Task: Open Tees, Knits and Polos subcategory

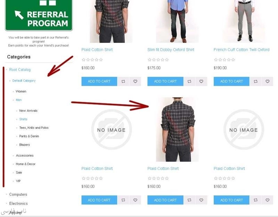Action: click(34, 127)
